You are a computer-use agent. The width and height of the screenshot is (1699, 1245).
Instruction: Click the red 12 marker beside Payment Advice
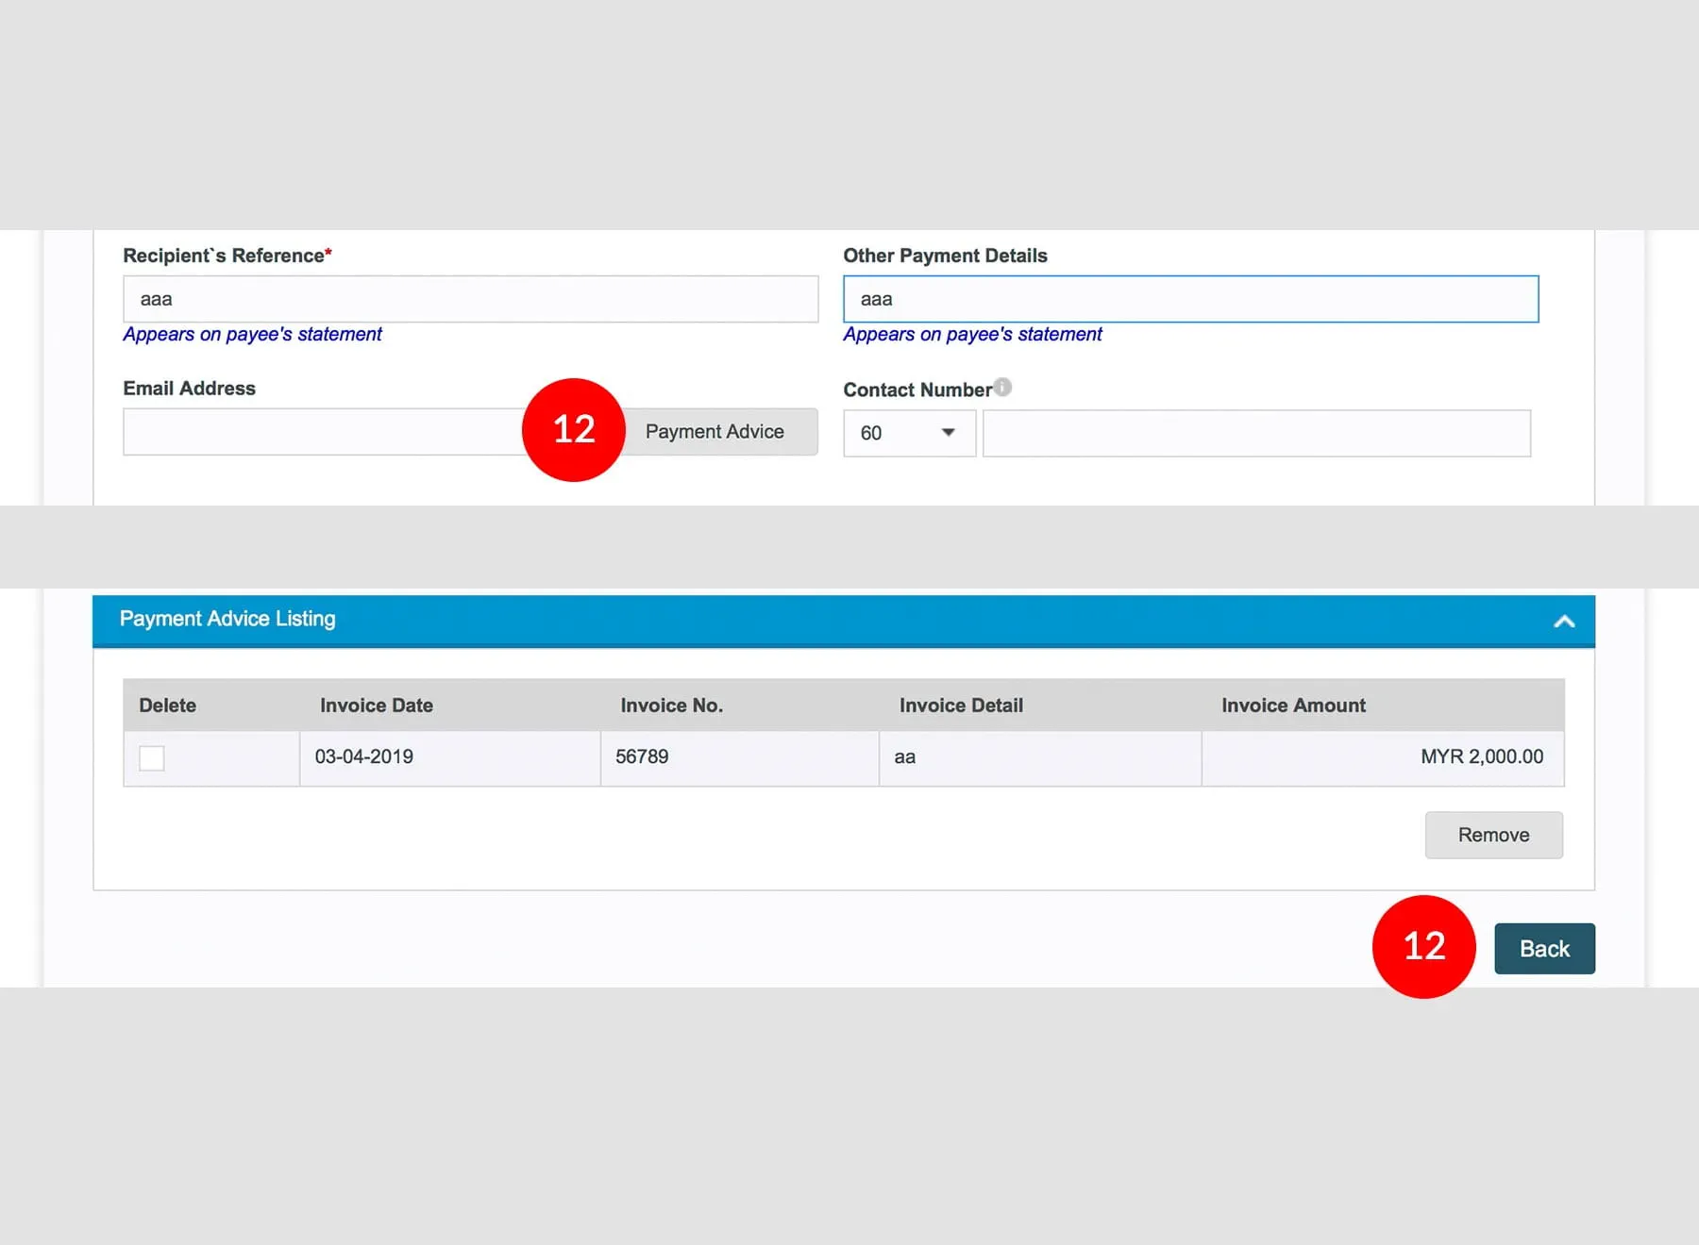pyautogui.click(x=573, y=430)
